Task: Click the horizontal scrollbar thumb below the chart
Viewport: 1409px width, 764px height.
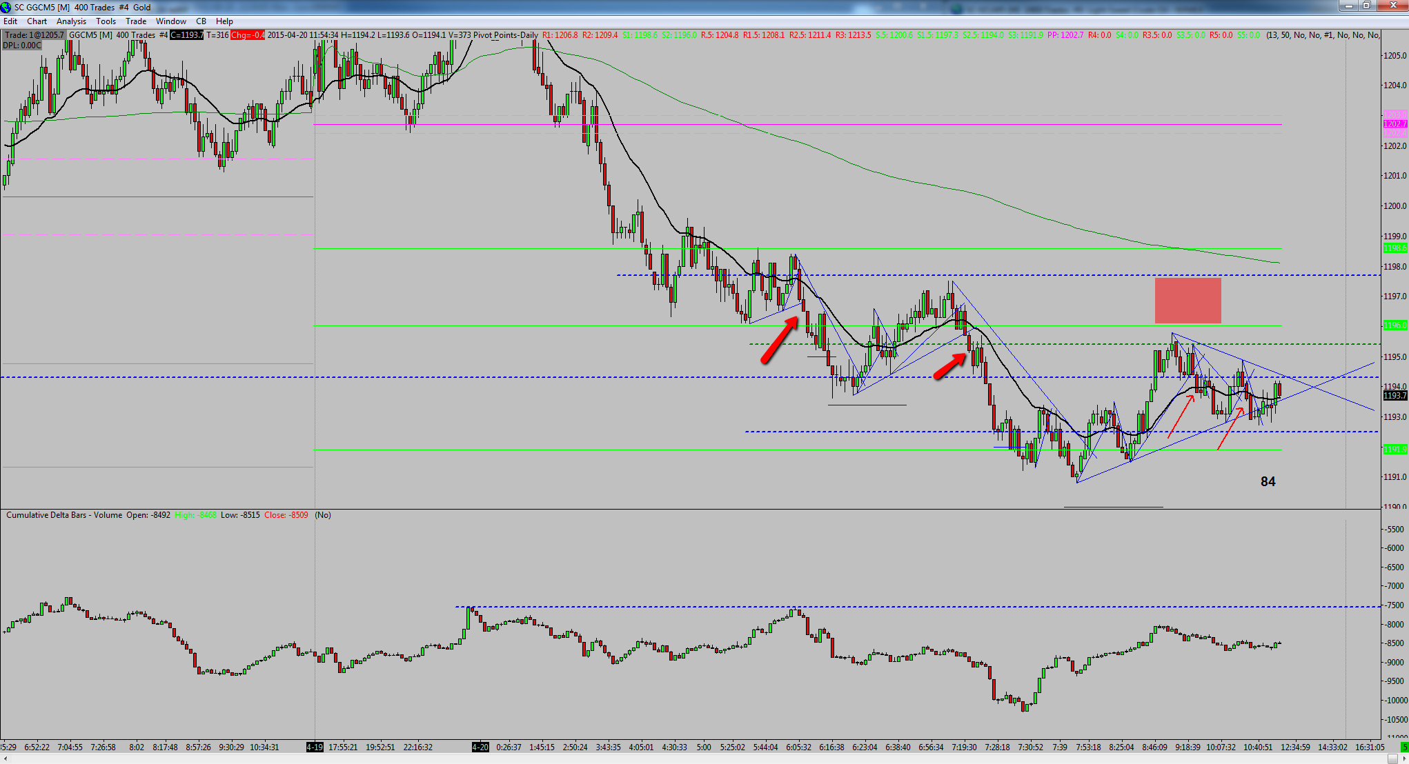Action: tap(1392, 759)
